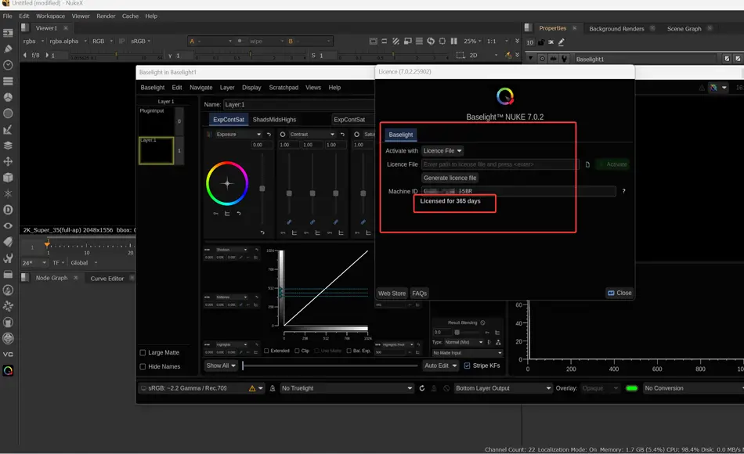Open the Keyer nodes icon
This screenshot has height=454, width=744.
[8, 129]
